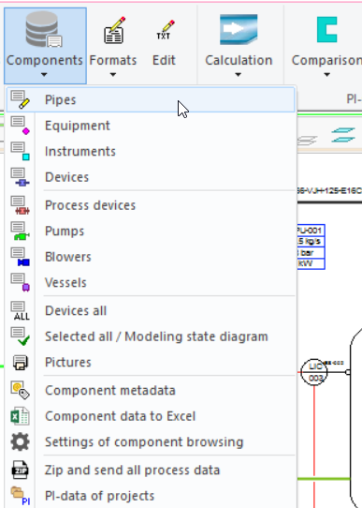
Task: Click the LIC 003 instrument circle in the diagram
Action: coord(314,372)
